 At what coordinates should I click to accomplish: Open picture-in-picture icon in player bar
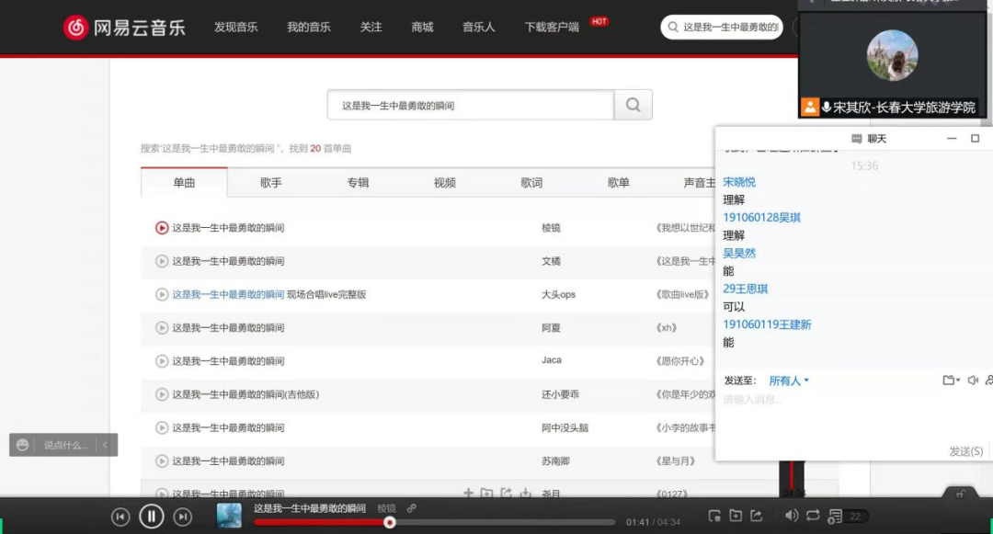[714, 517]
